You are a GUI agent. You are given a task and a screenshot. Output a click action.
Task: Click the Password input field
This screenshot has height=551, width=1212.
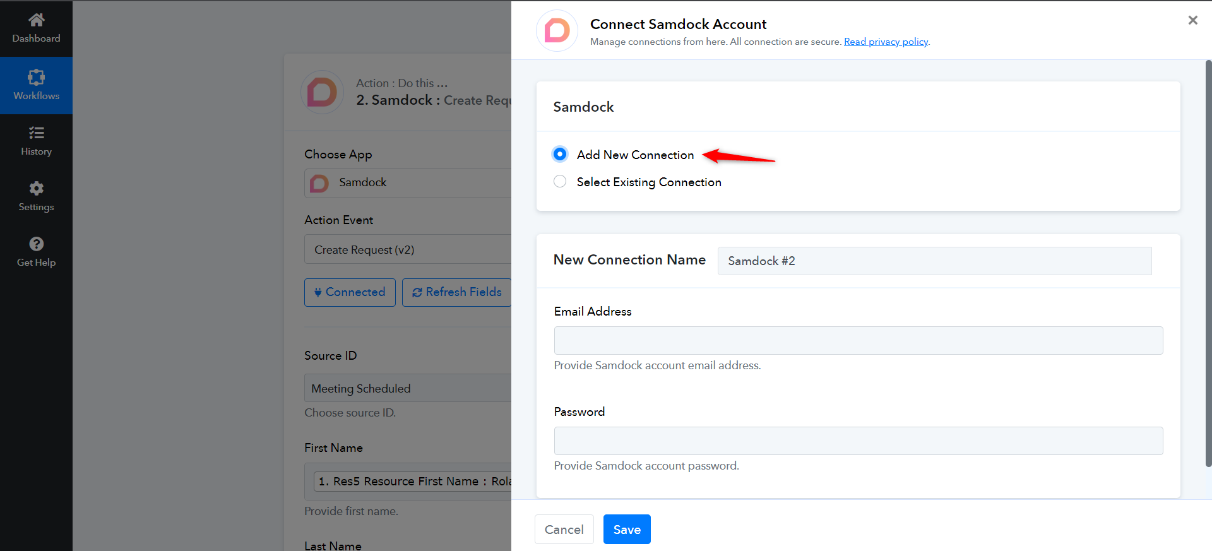pyautogui.click(x=858, y=441)
